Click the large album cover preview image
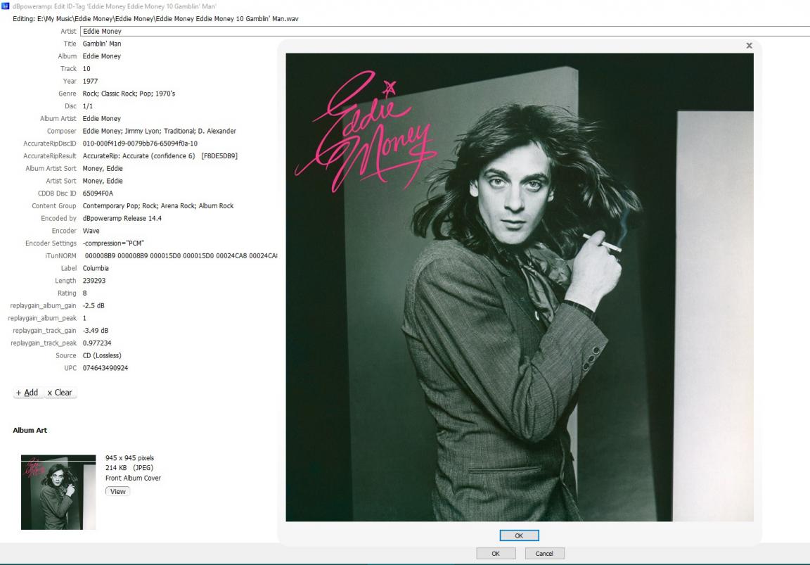 [x=520, y=287]
